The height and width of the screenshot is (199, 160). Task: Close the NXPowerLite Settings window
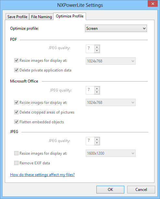point(153,4)
